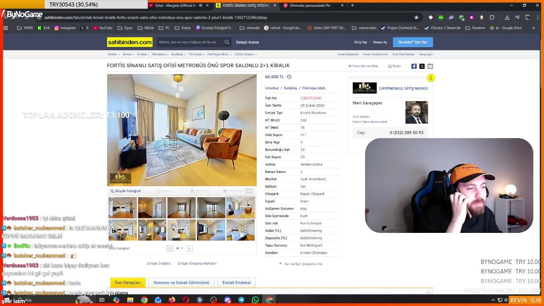
Task: Open Opera from the taskbar
Action: tap(186, 300)
